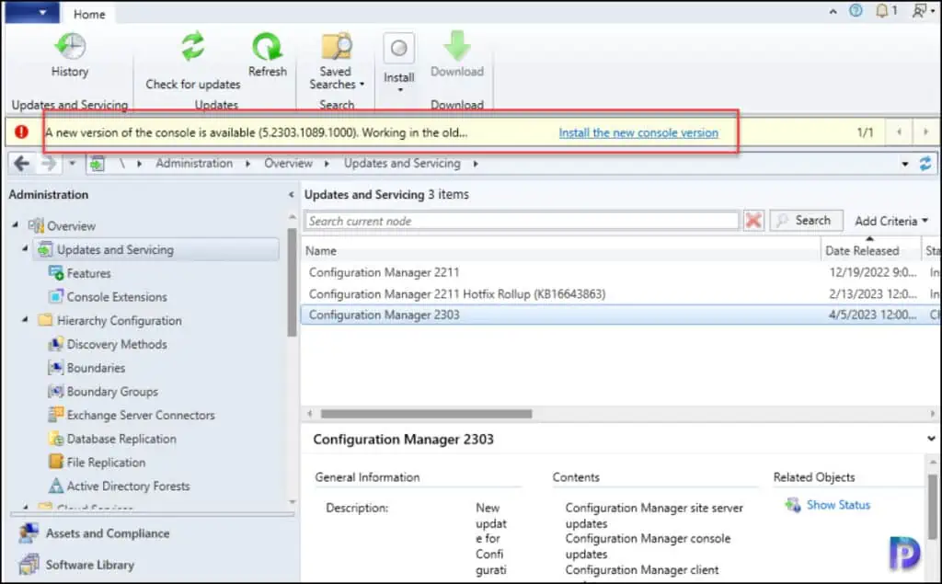This screenshot has height=584, width=942.
Task: Click the green Refresh icon
Action: click(x=267, y=47)
